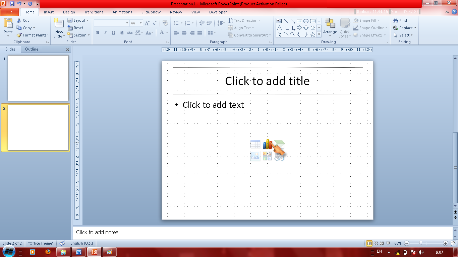
Task: Toggle bold text formatting
Action: [98, 33]
